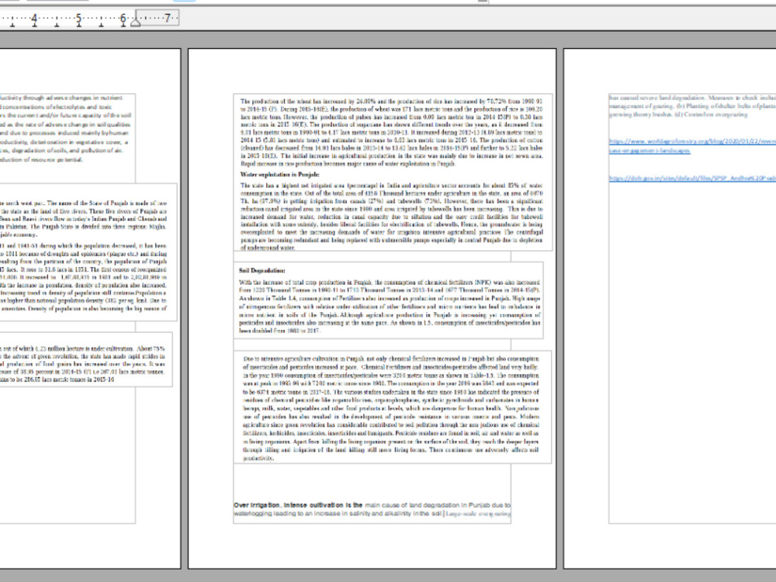The width and height of the screenshot is (776, 582).
Task: Click paragraph starting 'The state has a highest net irrigated area'
Action: click(391, 217)
